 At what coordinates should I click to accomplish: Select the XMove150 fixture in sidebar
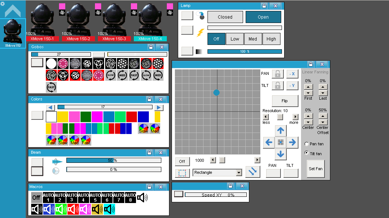[13, 33]
